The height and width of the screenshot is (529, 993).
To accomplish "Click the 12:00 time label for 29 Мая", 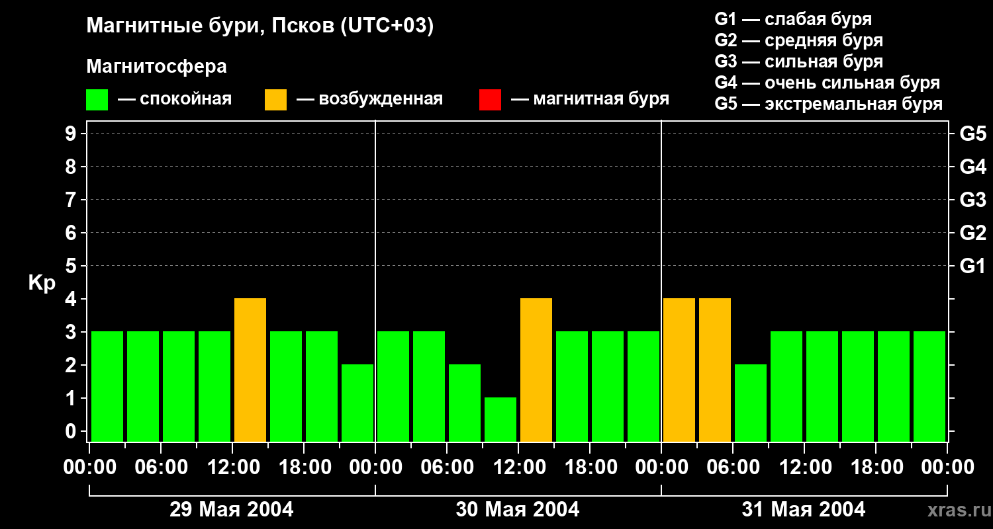I will 232,467.
